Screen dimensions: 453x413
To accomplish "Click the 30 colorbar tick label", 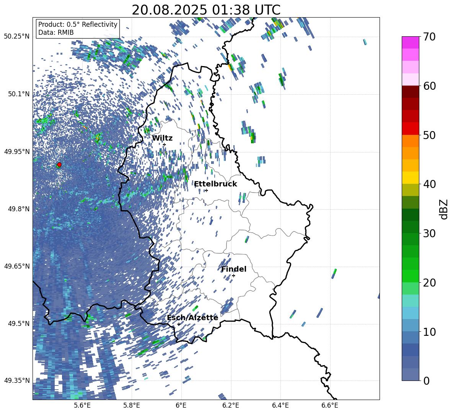I will pos(429,233).
